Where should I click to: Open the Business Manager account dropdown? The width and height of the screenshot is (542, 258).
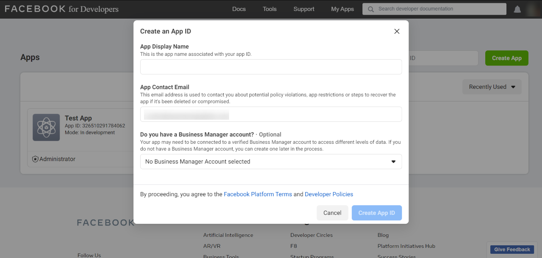(x=271, y=162)
